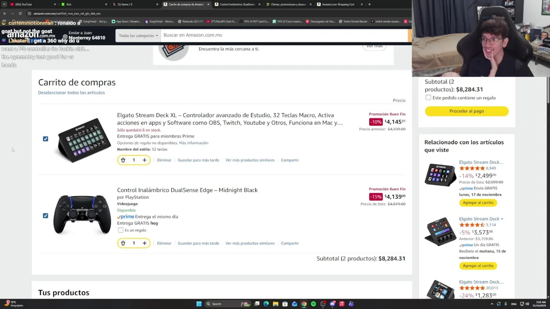Open a new browser tab with the plus icon
This screenshot has height=309, width=550.
(370, 4)
